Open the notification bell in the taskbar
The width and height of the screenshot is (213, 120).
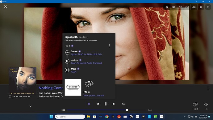209,117
